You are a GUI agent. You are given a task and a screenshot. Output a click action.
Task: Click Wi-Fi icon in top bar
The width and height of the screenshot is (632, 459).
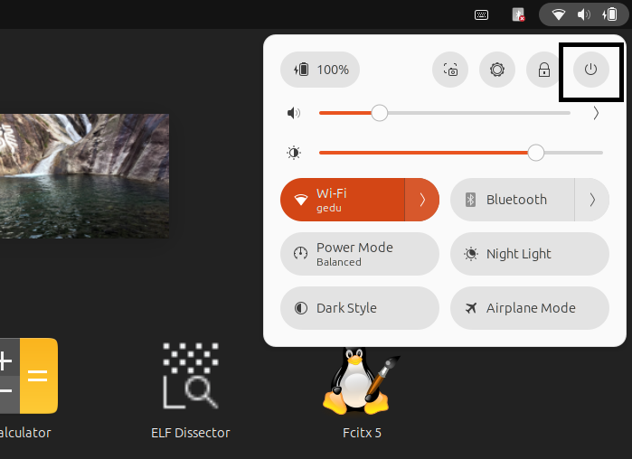tap(558, 14)
